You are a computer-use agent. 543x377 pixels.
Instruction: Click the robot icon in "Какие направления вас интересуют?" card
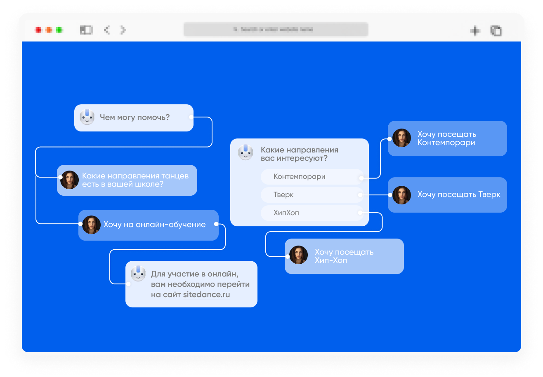(x=246, y=152)
